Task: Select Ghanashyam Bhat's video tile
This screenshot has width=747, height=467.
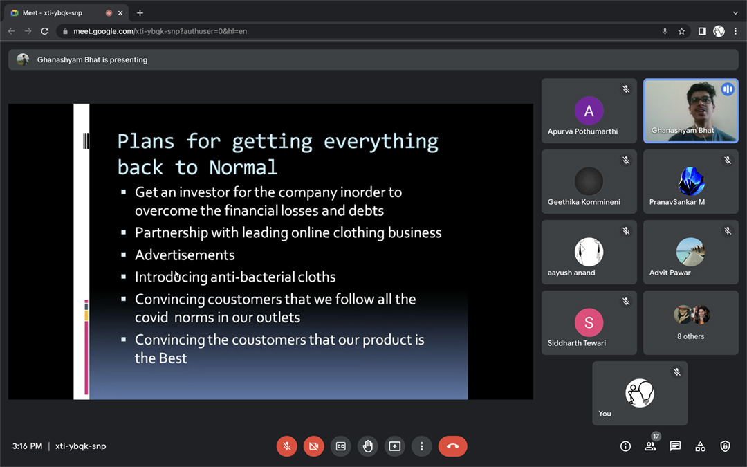Action: [x=690, y=111]
